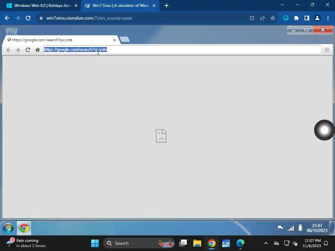This screenshot has width=335, height=251.
Task: Share this page icon
Action: click(x=262, y=18)
